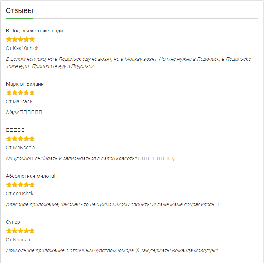
Task: Click Nnnnaa's review text about humor
Action: point(112,250)
